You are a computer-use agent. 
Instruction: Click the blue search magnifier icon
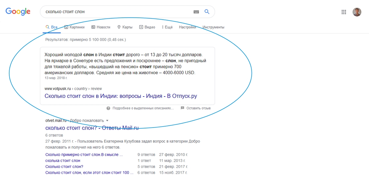click(207, 12)
